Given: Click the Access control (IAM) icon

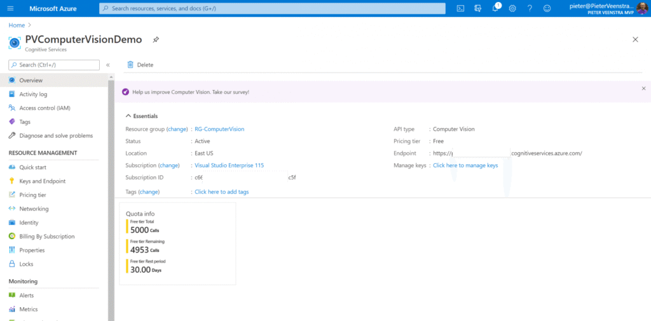Looking at the screenshot, I should 12,108.
